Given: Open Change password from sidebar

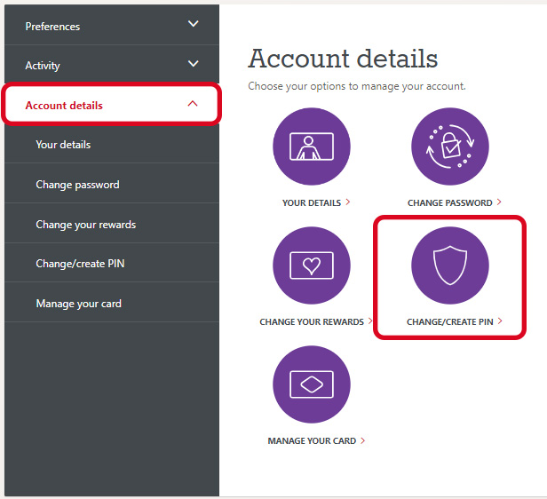Looking at the screenshot, I should pyautogui.click(x=77, y=185).
